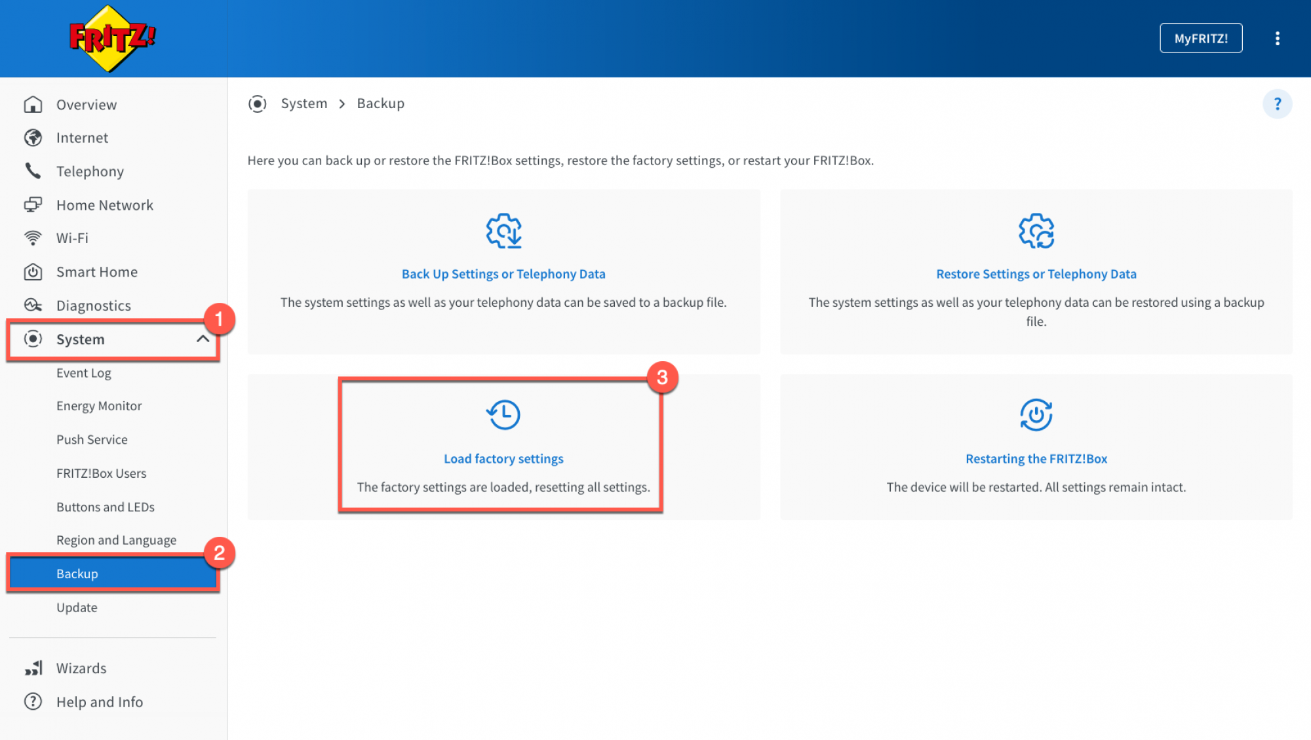The image size is (1311, 740).
Task: Click the Help and Info circle icon
Action: pos(33,701)
